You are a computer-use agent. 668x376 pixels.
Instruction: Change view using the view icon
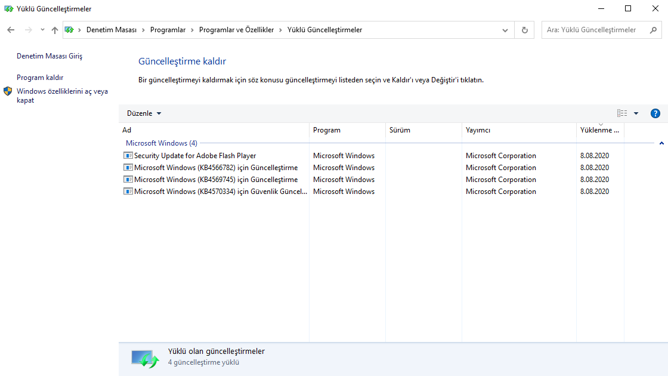(622, 113)
